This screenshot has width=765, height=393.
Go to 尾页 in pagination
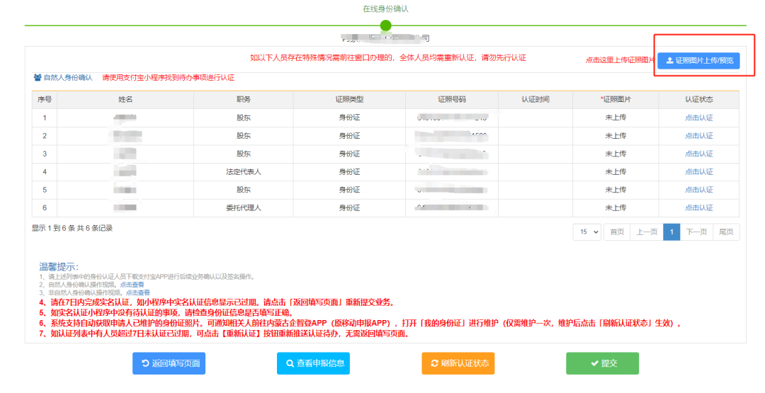coord(726,232)
